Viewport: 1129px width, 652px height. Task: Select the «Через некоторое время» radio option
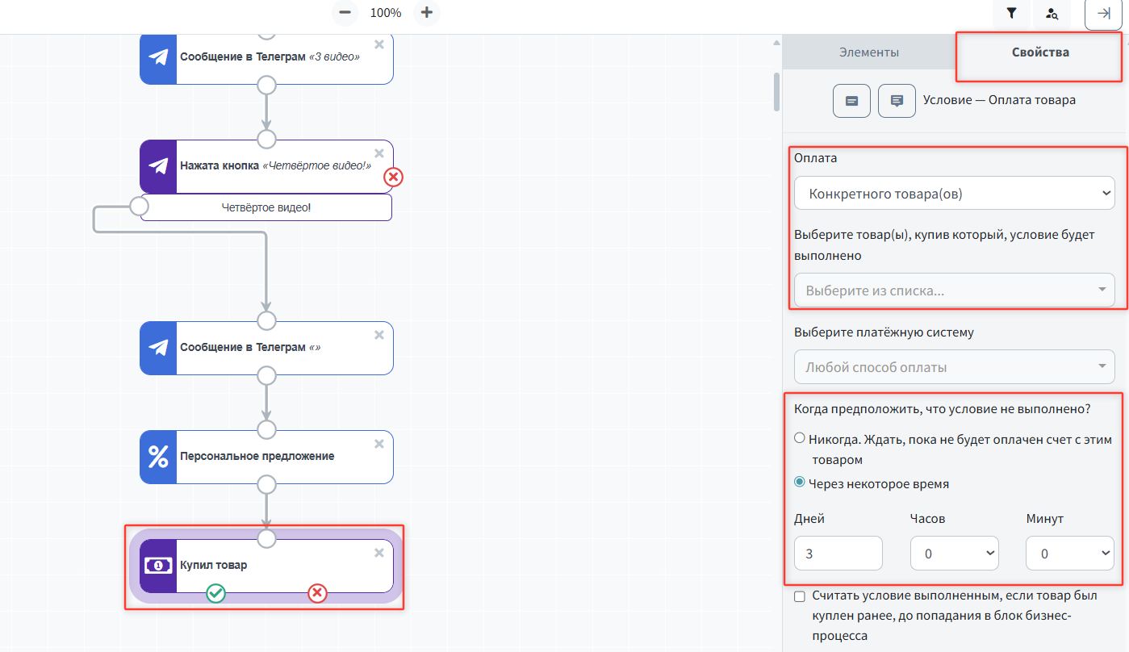pos(800,483)
